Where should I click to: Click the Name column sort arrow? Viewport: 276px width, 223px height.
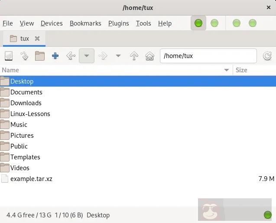tap(227, 70)
